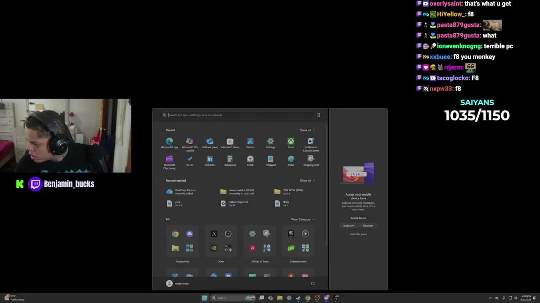Show hidden icons in system tray
540x303 pixels.
[490, 298]
